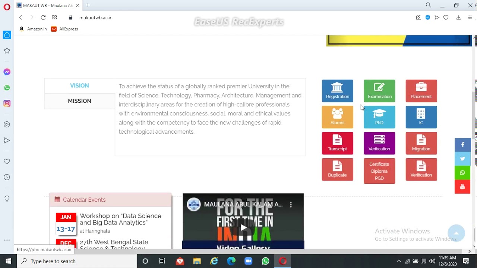Open the speed dial start page grid
This screenshot has height=268, width=477.
[x=54, y=17]
